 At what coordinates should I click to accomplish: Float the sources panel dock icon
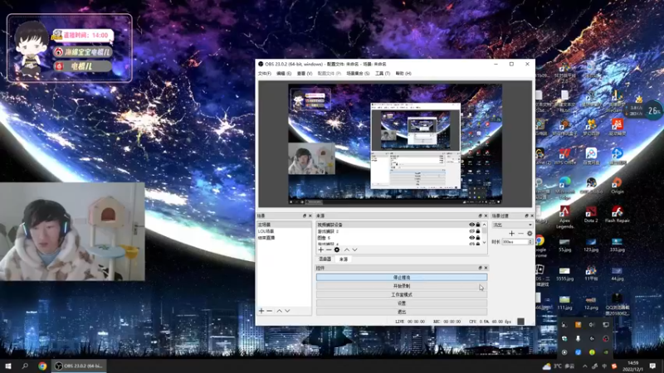[x=481, y=216]
